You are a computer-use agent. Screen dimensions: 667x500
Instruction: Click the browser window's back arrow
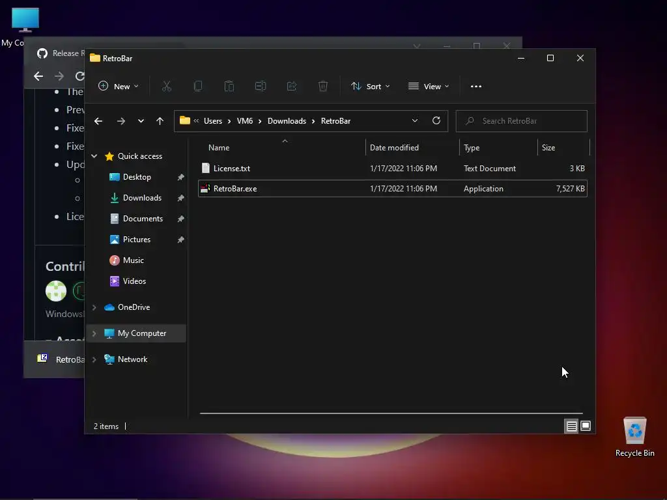coord(38,76)
